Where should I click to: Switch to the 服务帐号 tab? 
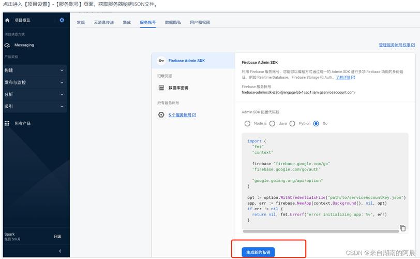click(x=147, y=22)
